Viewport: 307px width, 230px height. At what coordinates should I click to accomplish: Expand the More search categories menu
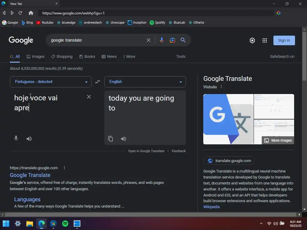pos(129,57)
